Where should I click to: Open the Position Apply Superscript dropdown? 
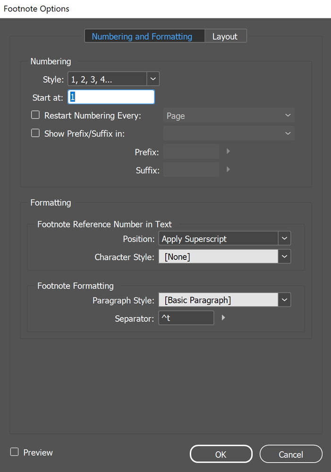point(224,239)
